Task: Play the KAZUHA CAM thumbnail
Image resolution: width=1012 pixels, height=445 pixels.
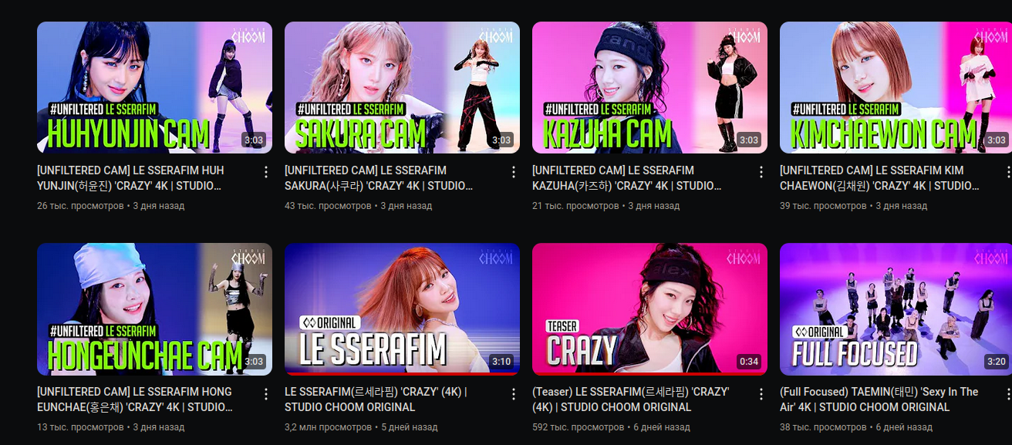Action: [x=649, y=87]
